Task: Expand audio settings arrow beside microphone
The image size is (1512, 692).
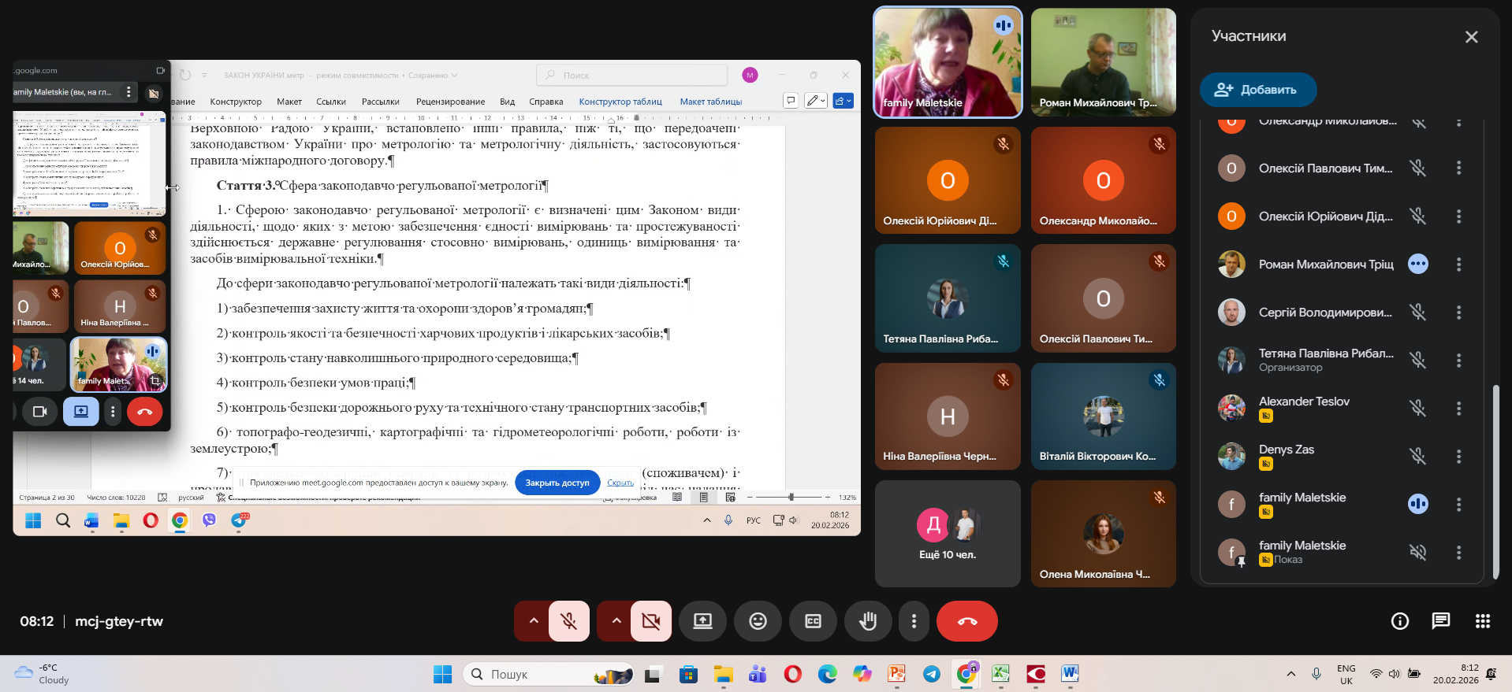Action: [x=534, y=621]
